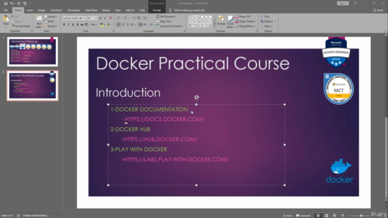The width and height of the screenshot is (388, 218).
Task: Redo the last action
Action: point(19,4)
